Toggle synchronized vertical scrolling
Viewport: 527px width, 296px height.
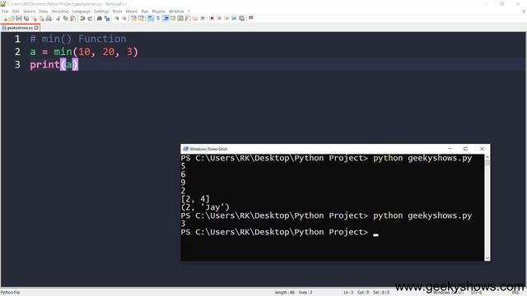[x=133, y=18]
